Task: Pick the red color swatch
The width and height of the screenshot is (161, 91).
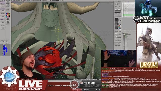Action: coord(8,14)
